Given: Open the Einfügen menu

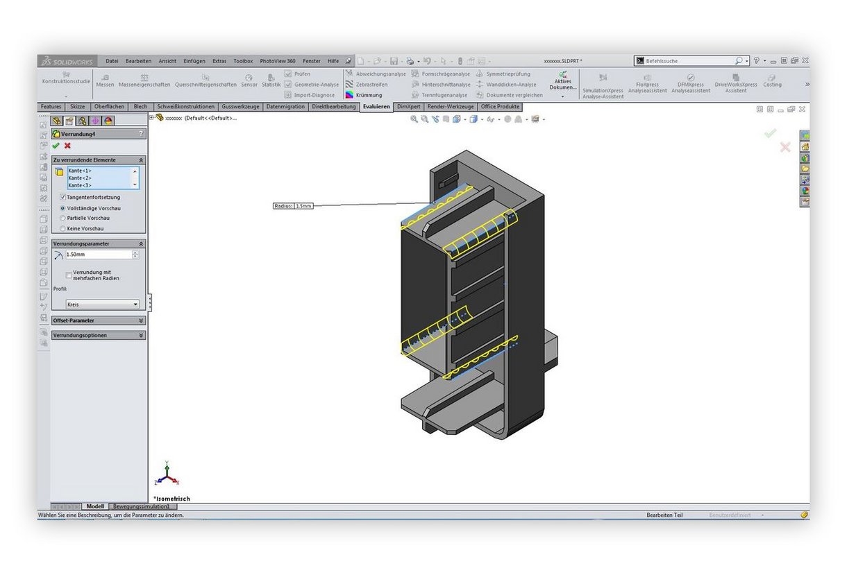Looking at the screenshot, I should pos(194,61).
